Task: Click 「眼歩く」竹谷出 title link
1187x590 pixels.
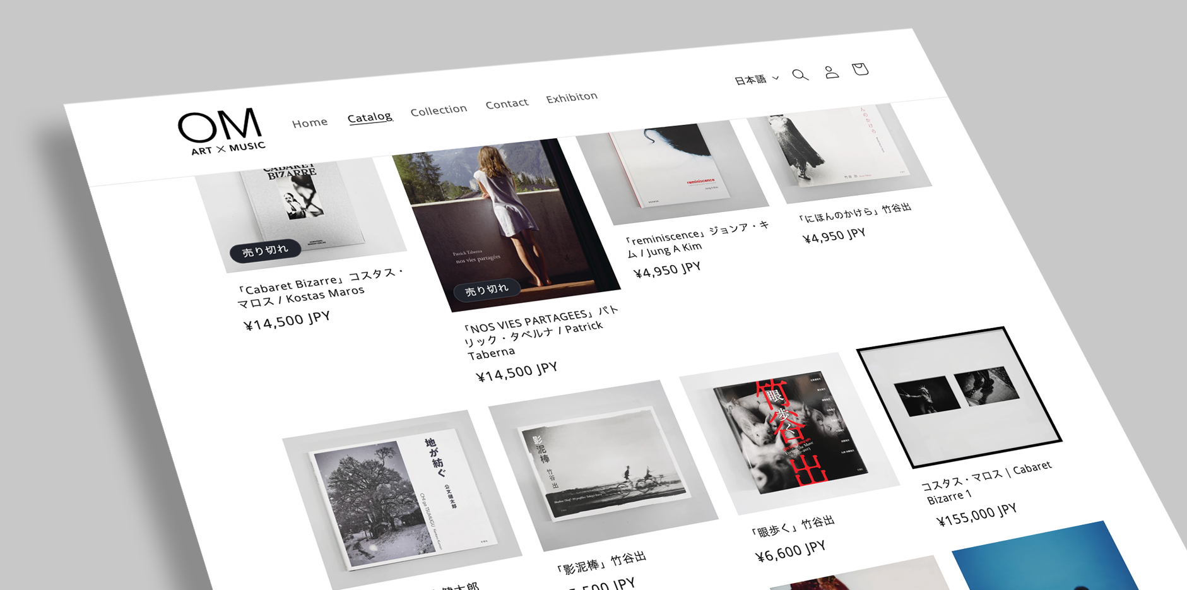Action: point(793,526)
